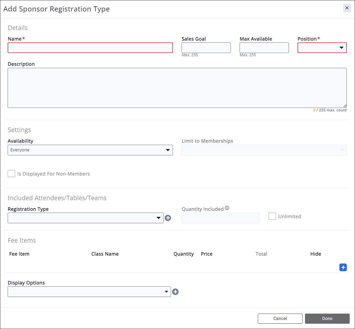Toggle Is Displayed For Non-Members checkbox
This screenshot has height=329, width=355.
pyautogui.click(x=11, y=174)
